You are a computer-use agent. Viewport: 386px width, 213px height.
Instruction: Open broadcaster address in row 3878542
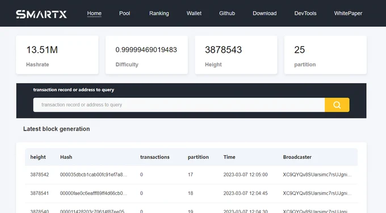[317, 174]
